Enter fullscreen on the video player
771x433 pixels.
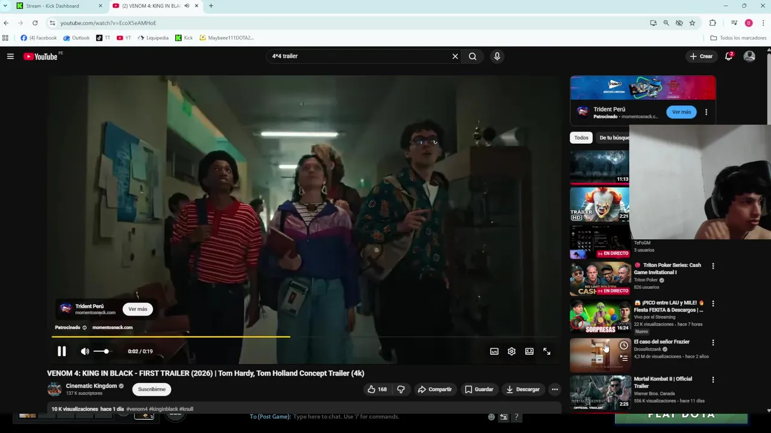coord(547,351)
